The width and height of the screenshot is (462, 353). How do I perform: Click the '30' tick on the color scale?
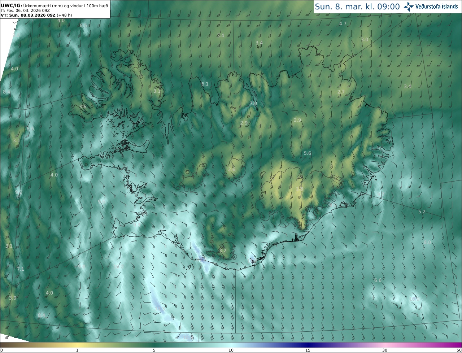[385, 350]
